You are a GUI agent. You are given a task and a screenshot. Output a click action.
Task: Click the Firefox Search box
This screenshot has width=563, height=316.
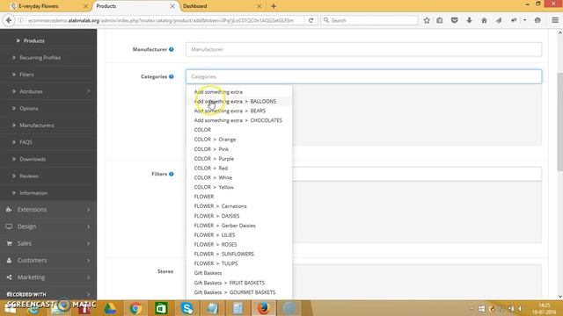(369, 20)
